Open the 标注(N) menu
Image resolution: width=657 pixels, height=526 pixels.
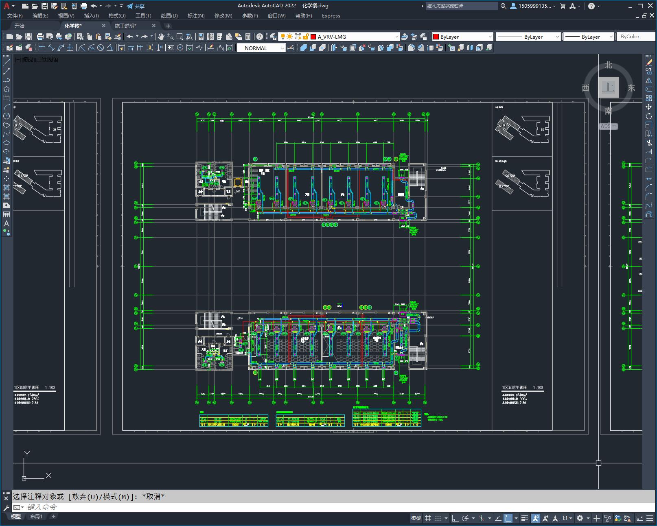click(196, 15)
